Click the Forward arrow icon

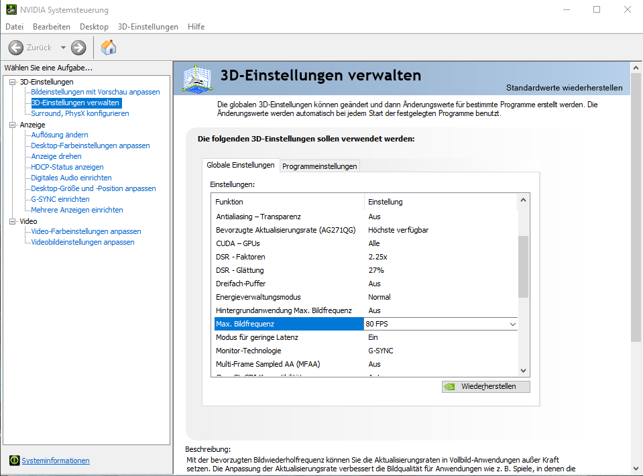click(x=78, y=48)
